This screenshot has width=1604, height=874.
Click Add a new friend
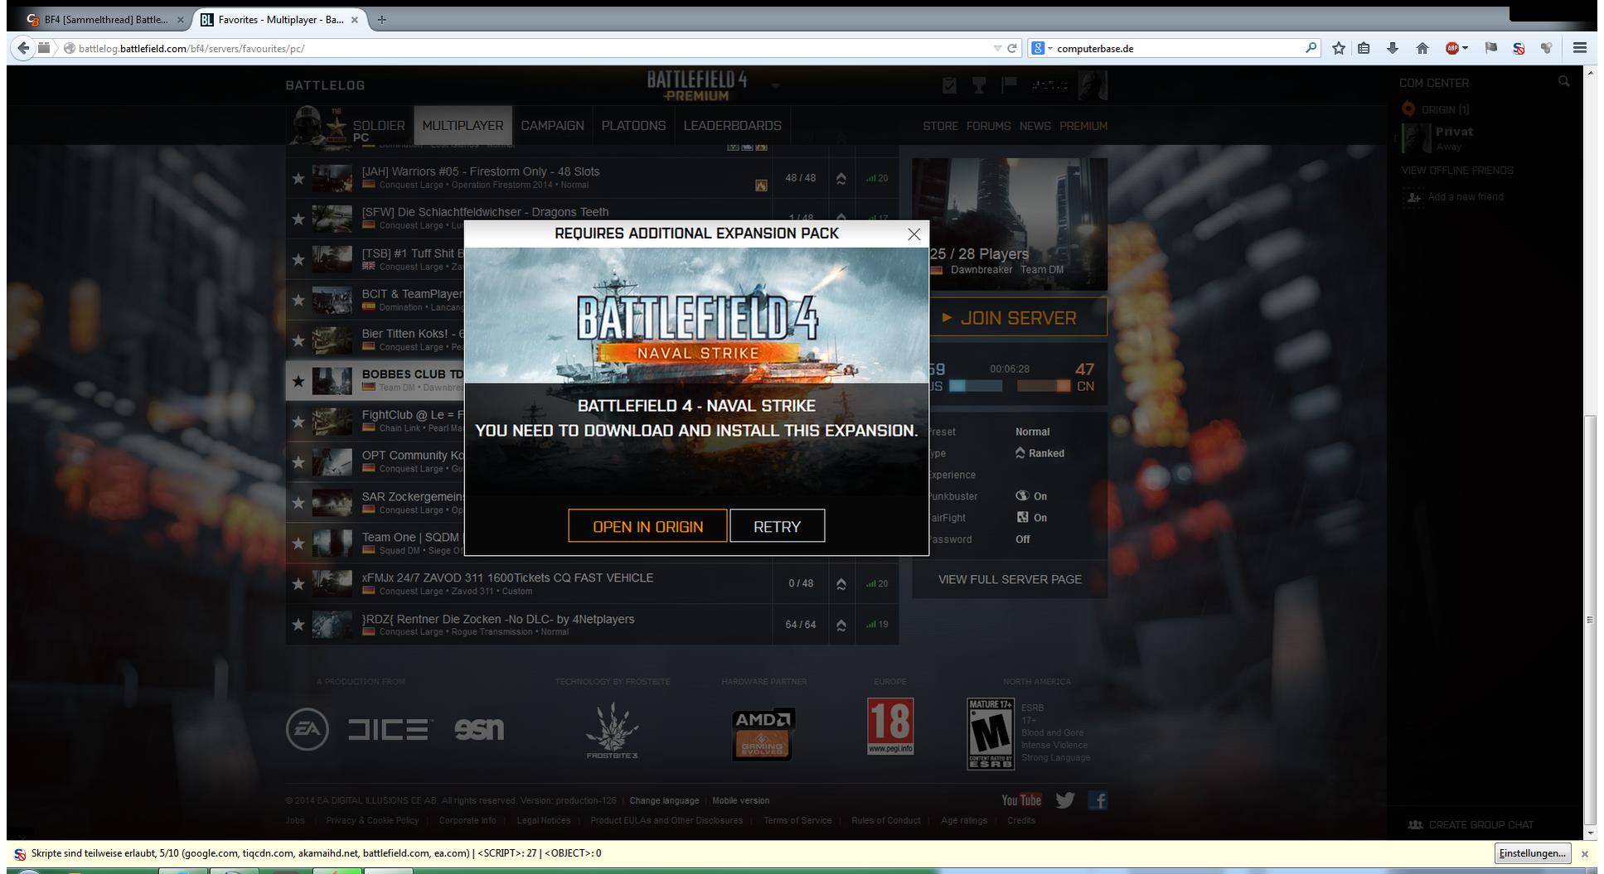tap(1465, 197)
